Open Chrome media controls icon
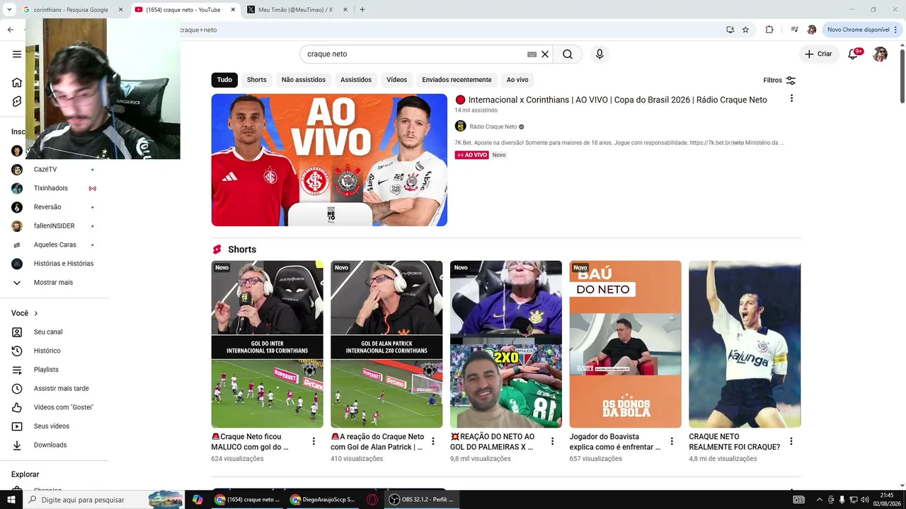Image resolution: width=906 pixels, height=509 pixels. 795,30
